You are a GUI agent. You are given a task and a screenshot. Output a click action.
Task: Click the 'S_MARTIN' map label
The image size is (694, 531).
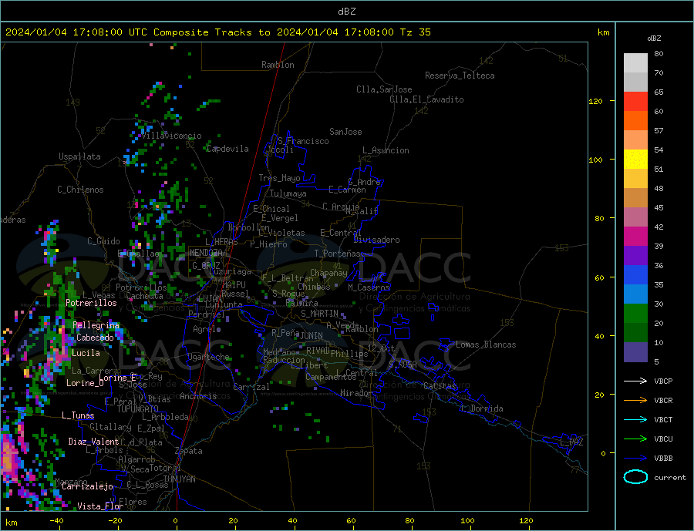pos(319,314)
